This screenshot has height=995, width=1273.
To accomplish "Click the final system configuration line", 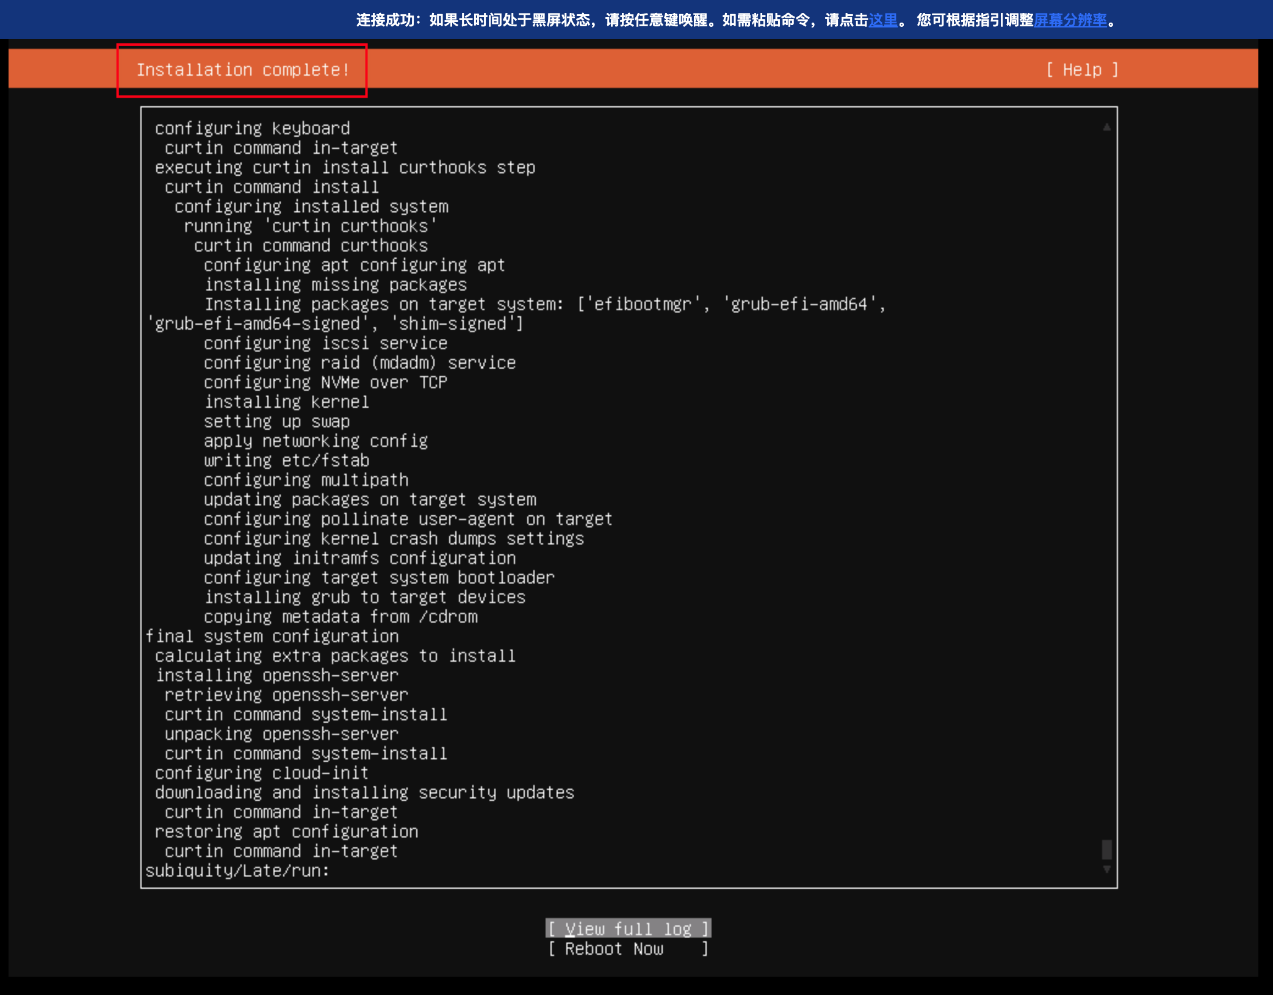I will (272, 636).
